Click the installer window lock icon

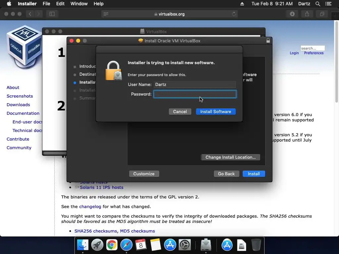[x=268, y=40]
